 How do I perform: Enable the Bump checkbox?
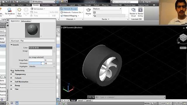tap(13, 85)
